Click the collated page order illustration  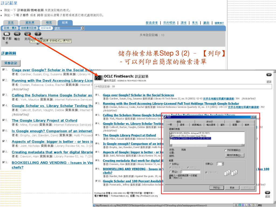point(231,173)
